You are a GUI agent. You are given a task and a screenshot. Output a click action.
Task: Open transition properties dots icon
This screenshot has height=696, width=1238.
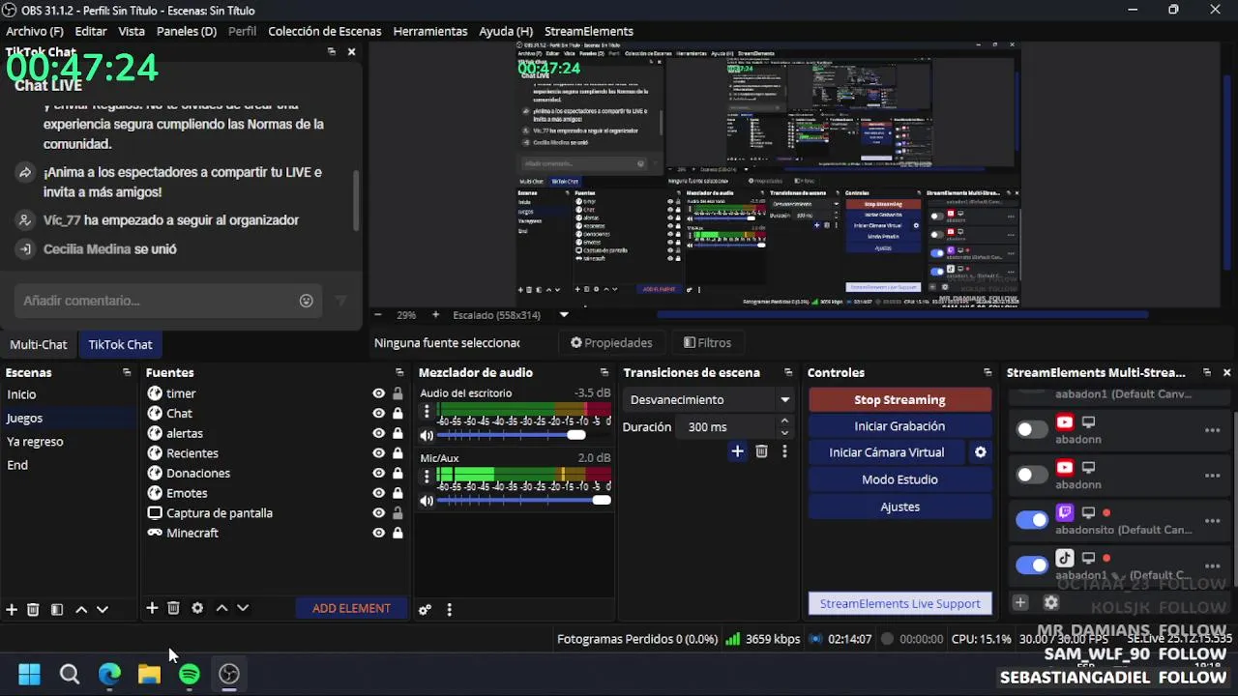pos(784,451)
